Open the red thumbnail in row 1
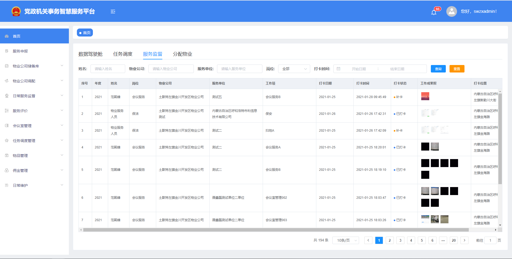This screenshot has width=512, height=259. 425,96
